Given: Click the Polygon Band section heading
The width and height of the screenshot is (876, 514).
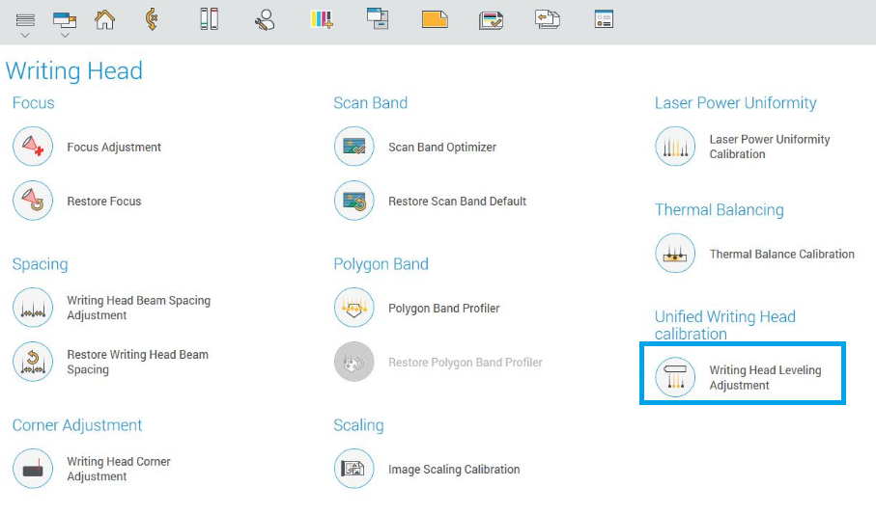Looking at the screenshot, I should (381, 264).
